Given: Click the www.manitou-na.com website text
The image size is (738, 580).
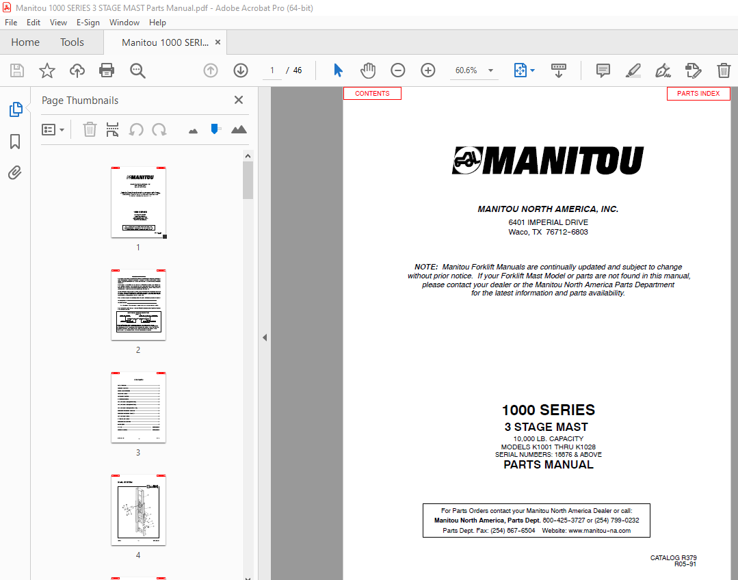Looking at the screenshot, I should (x=599, y=531).
